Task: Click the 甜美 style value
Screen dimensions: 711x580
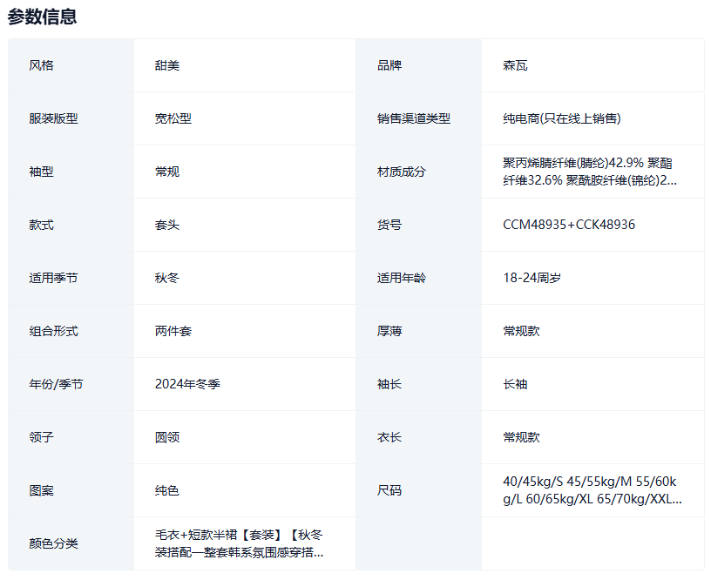Action: pos(167,65)
